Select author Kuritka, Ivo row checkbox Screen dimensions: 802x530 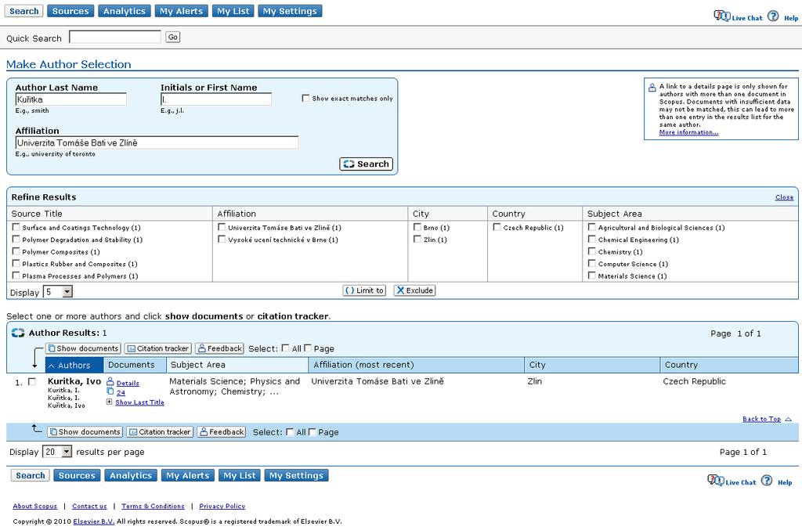(x=32, y=382)
